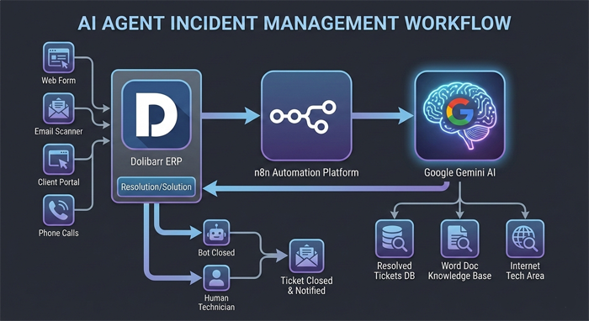Open the Client Portal icon
The width and height of the screenshot is (589, 321).
(x=59, y=160)
